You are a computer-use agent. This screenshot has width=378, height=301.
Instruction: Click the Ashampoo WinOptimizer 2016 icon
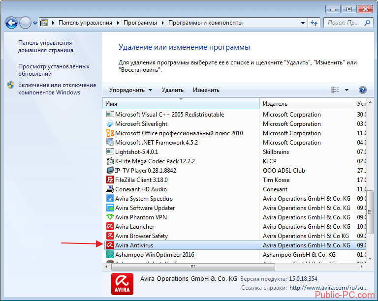pos(110,255)
